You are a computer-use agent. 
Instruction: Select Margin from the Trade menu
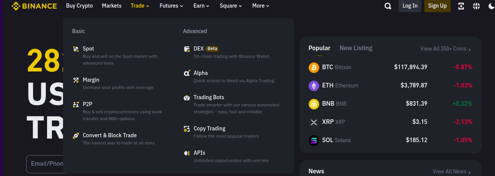click(91, 80)
